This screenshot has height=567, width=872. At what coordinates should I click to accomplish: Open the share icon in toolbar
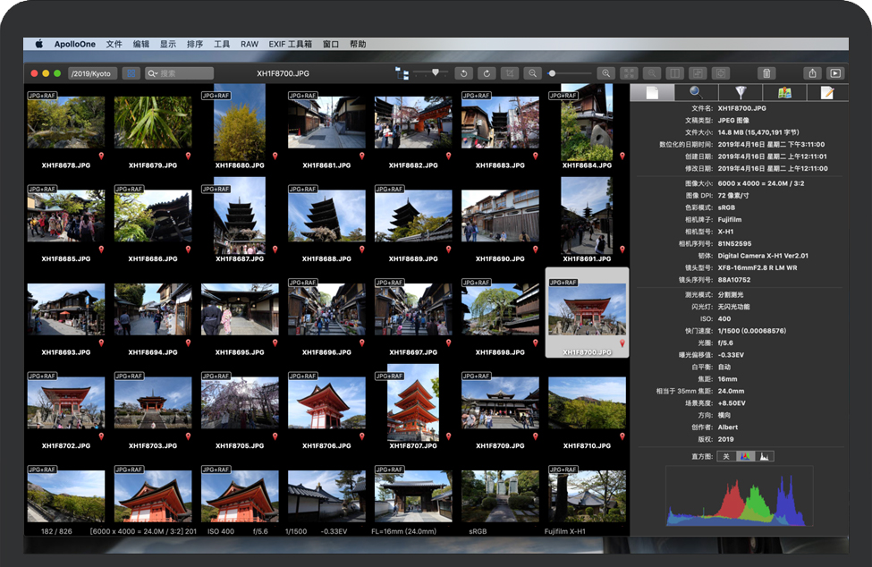coord(812,73)
